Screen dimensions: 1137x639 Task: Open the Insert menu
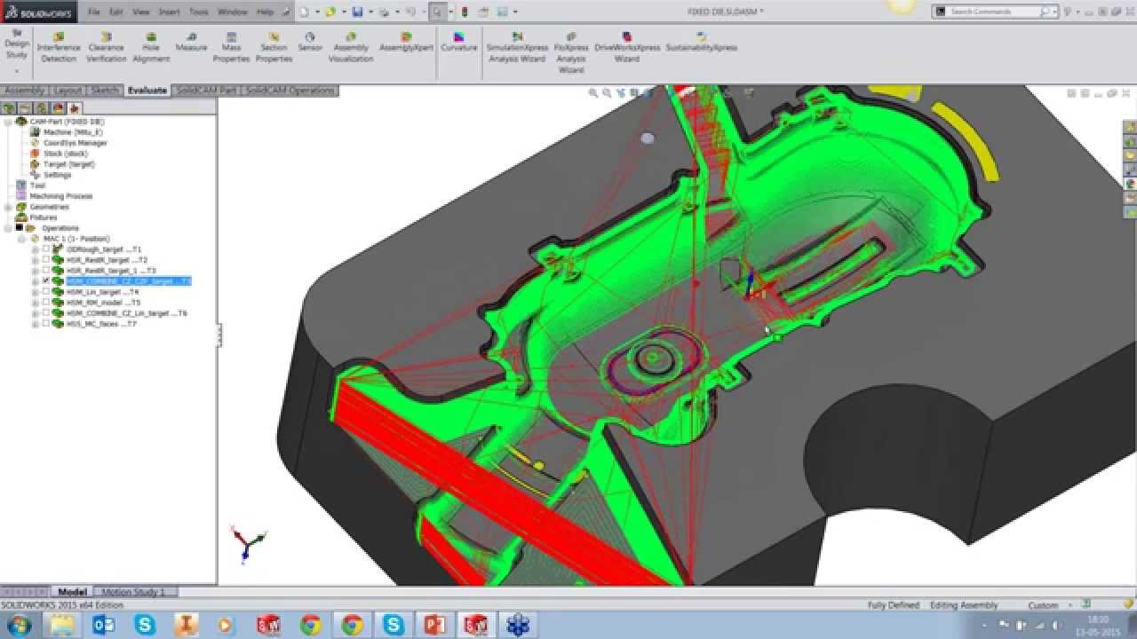point(170,12)
